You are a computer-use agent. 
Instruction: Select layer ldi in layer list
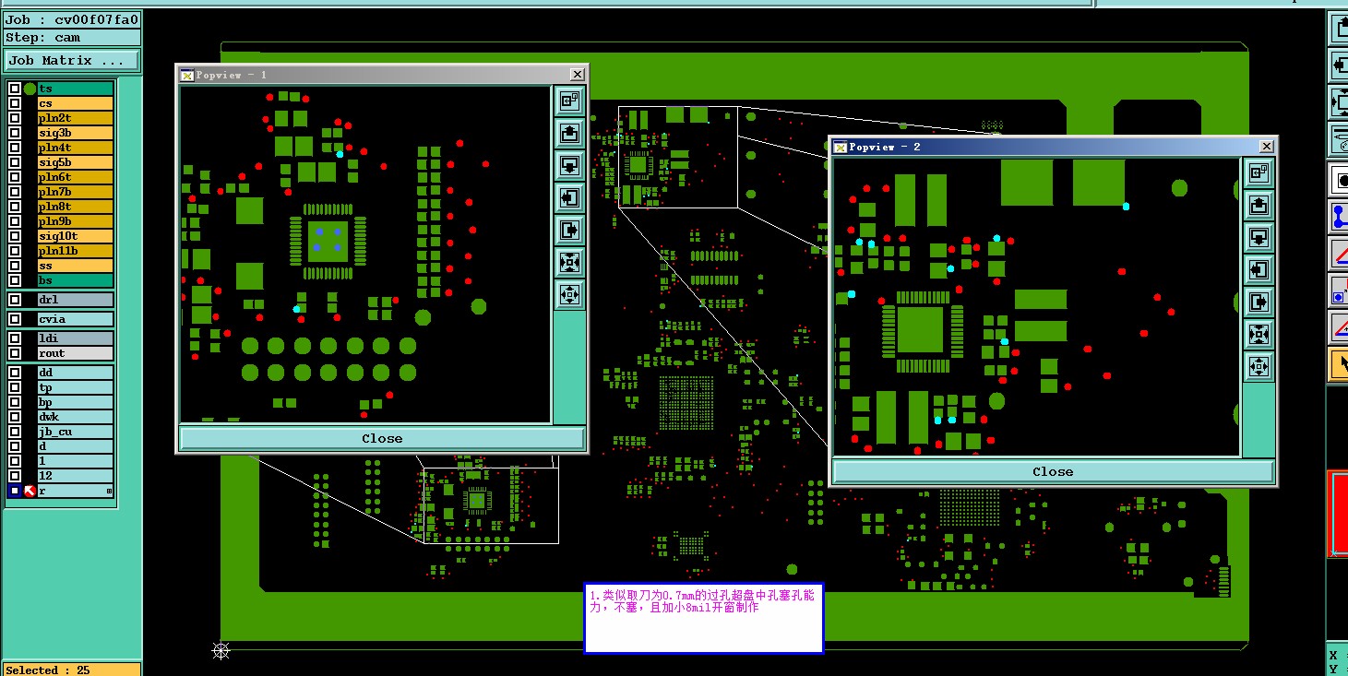click(76, 338)
